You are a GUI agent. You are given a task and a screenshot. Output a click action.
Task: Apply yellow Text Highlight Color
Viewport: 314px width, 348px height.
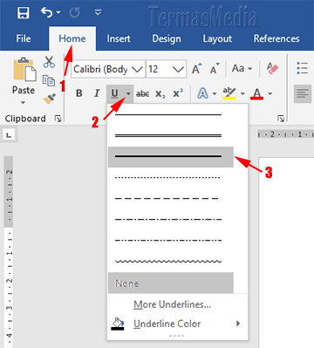(229, 93)
